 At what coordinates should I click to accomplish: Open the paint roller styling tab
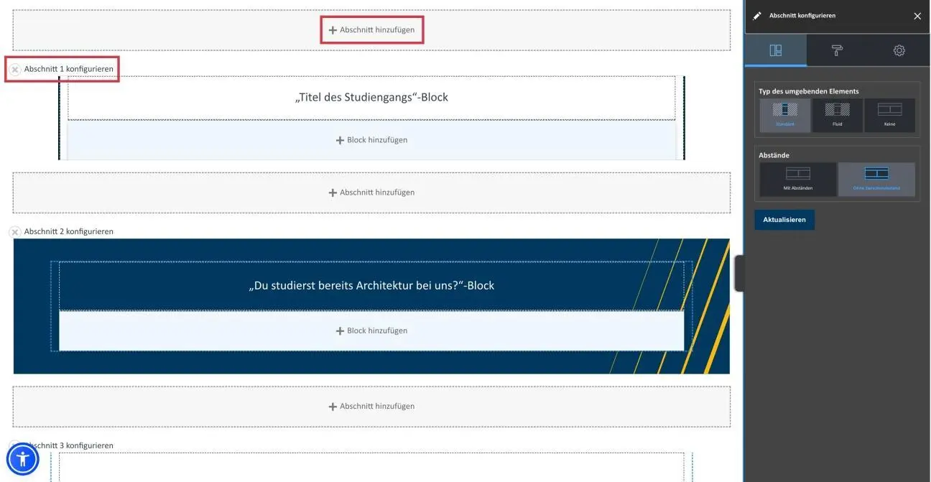click(x=836, y=50)
